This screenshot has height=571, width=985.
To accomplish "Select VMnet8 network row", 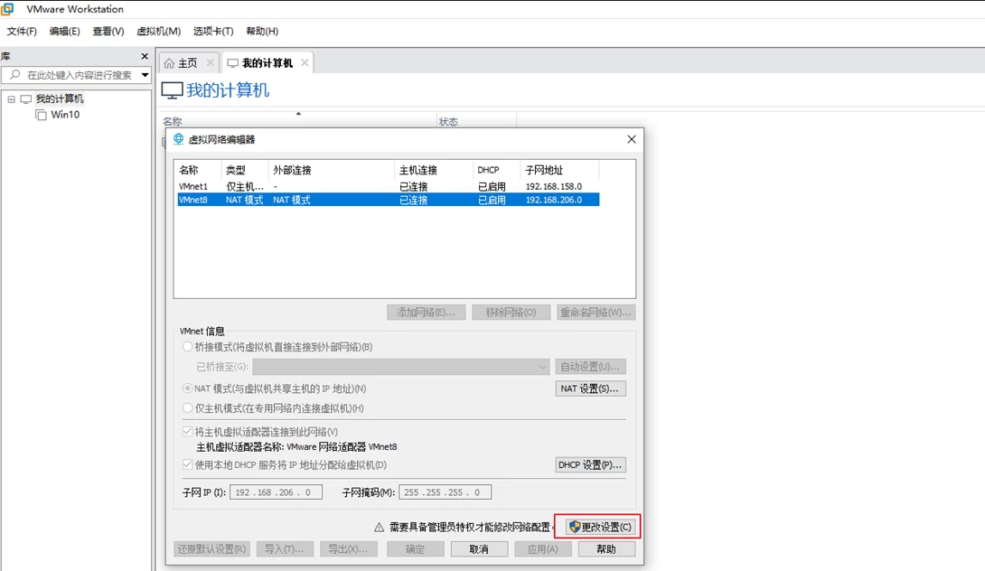I will (388, 200).
